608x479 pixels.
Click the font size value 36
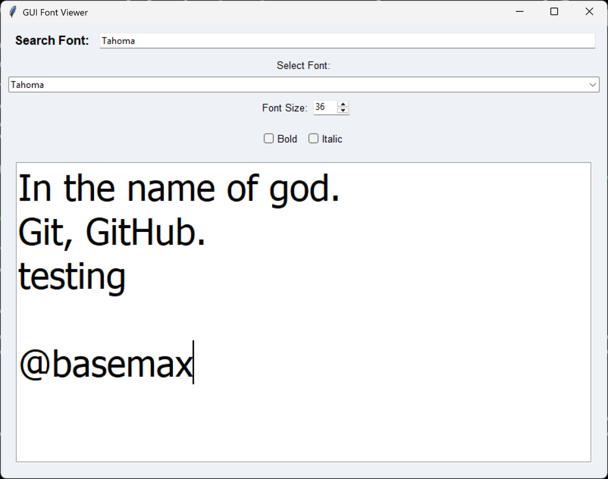point(320,107)
